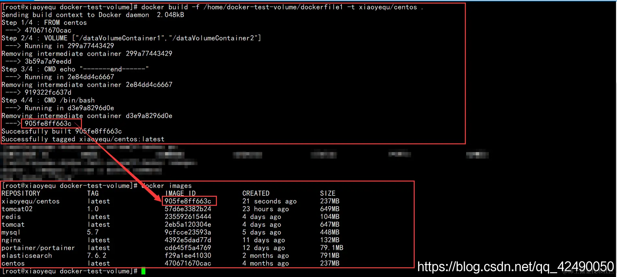Click the image ID 470671670cac in the images table
This screenshot has width=617, height=277.
coord(188,263)
